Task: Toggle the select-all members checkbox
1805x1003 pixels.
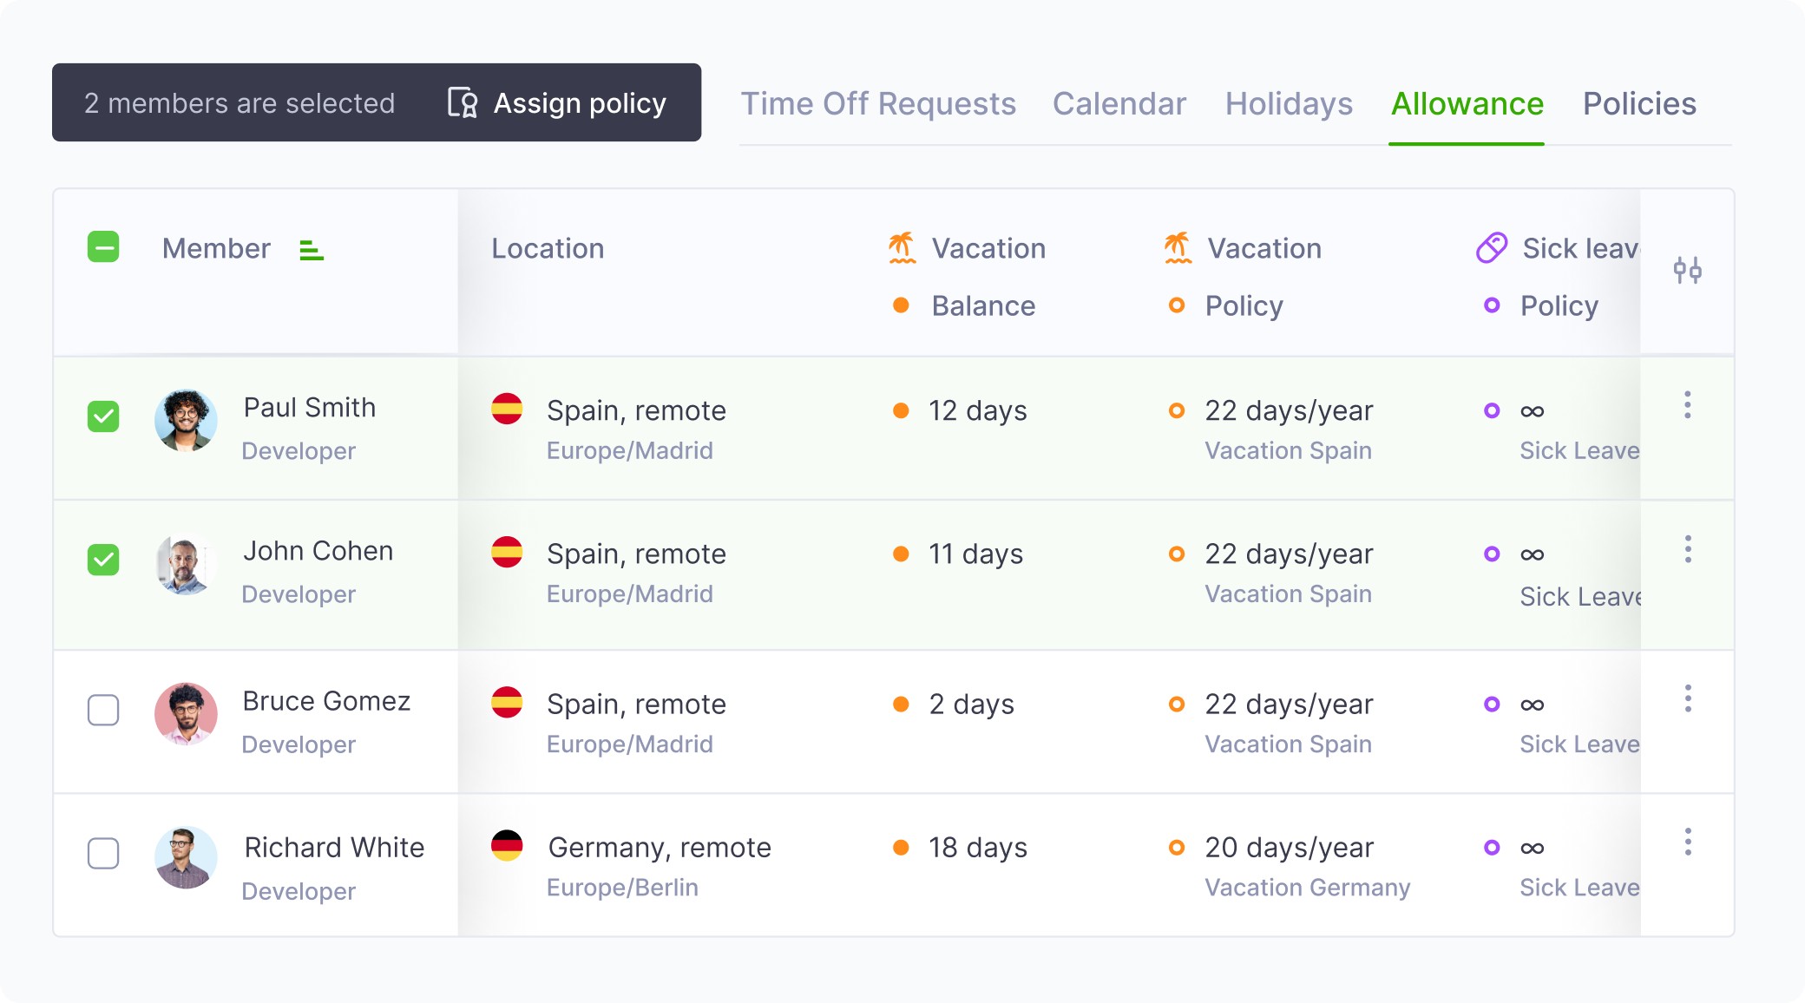Action: (103, 247)
